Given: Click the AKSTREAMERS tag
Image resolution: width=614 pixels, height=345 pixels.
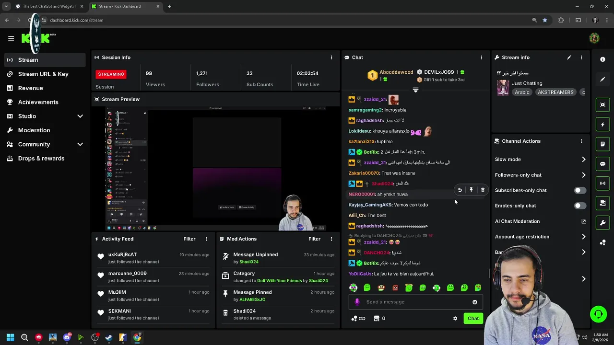Looking at the screenshot, I should (555, 92).
